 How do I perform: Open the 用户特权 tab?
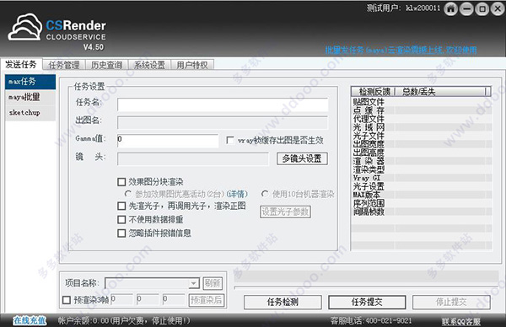click(192, 65)
